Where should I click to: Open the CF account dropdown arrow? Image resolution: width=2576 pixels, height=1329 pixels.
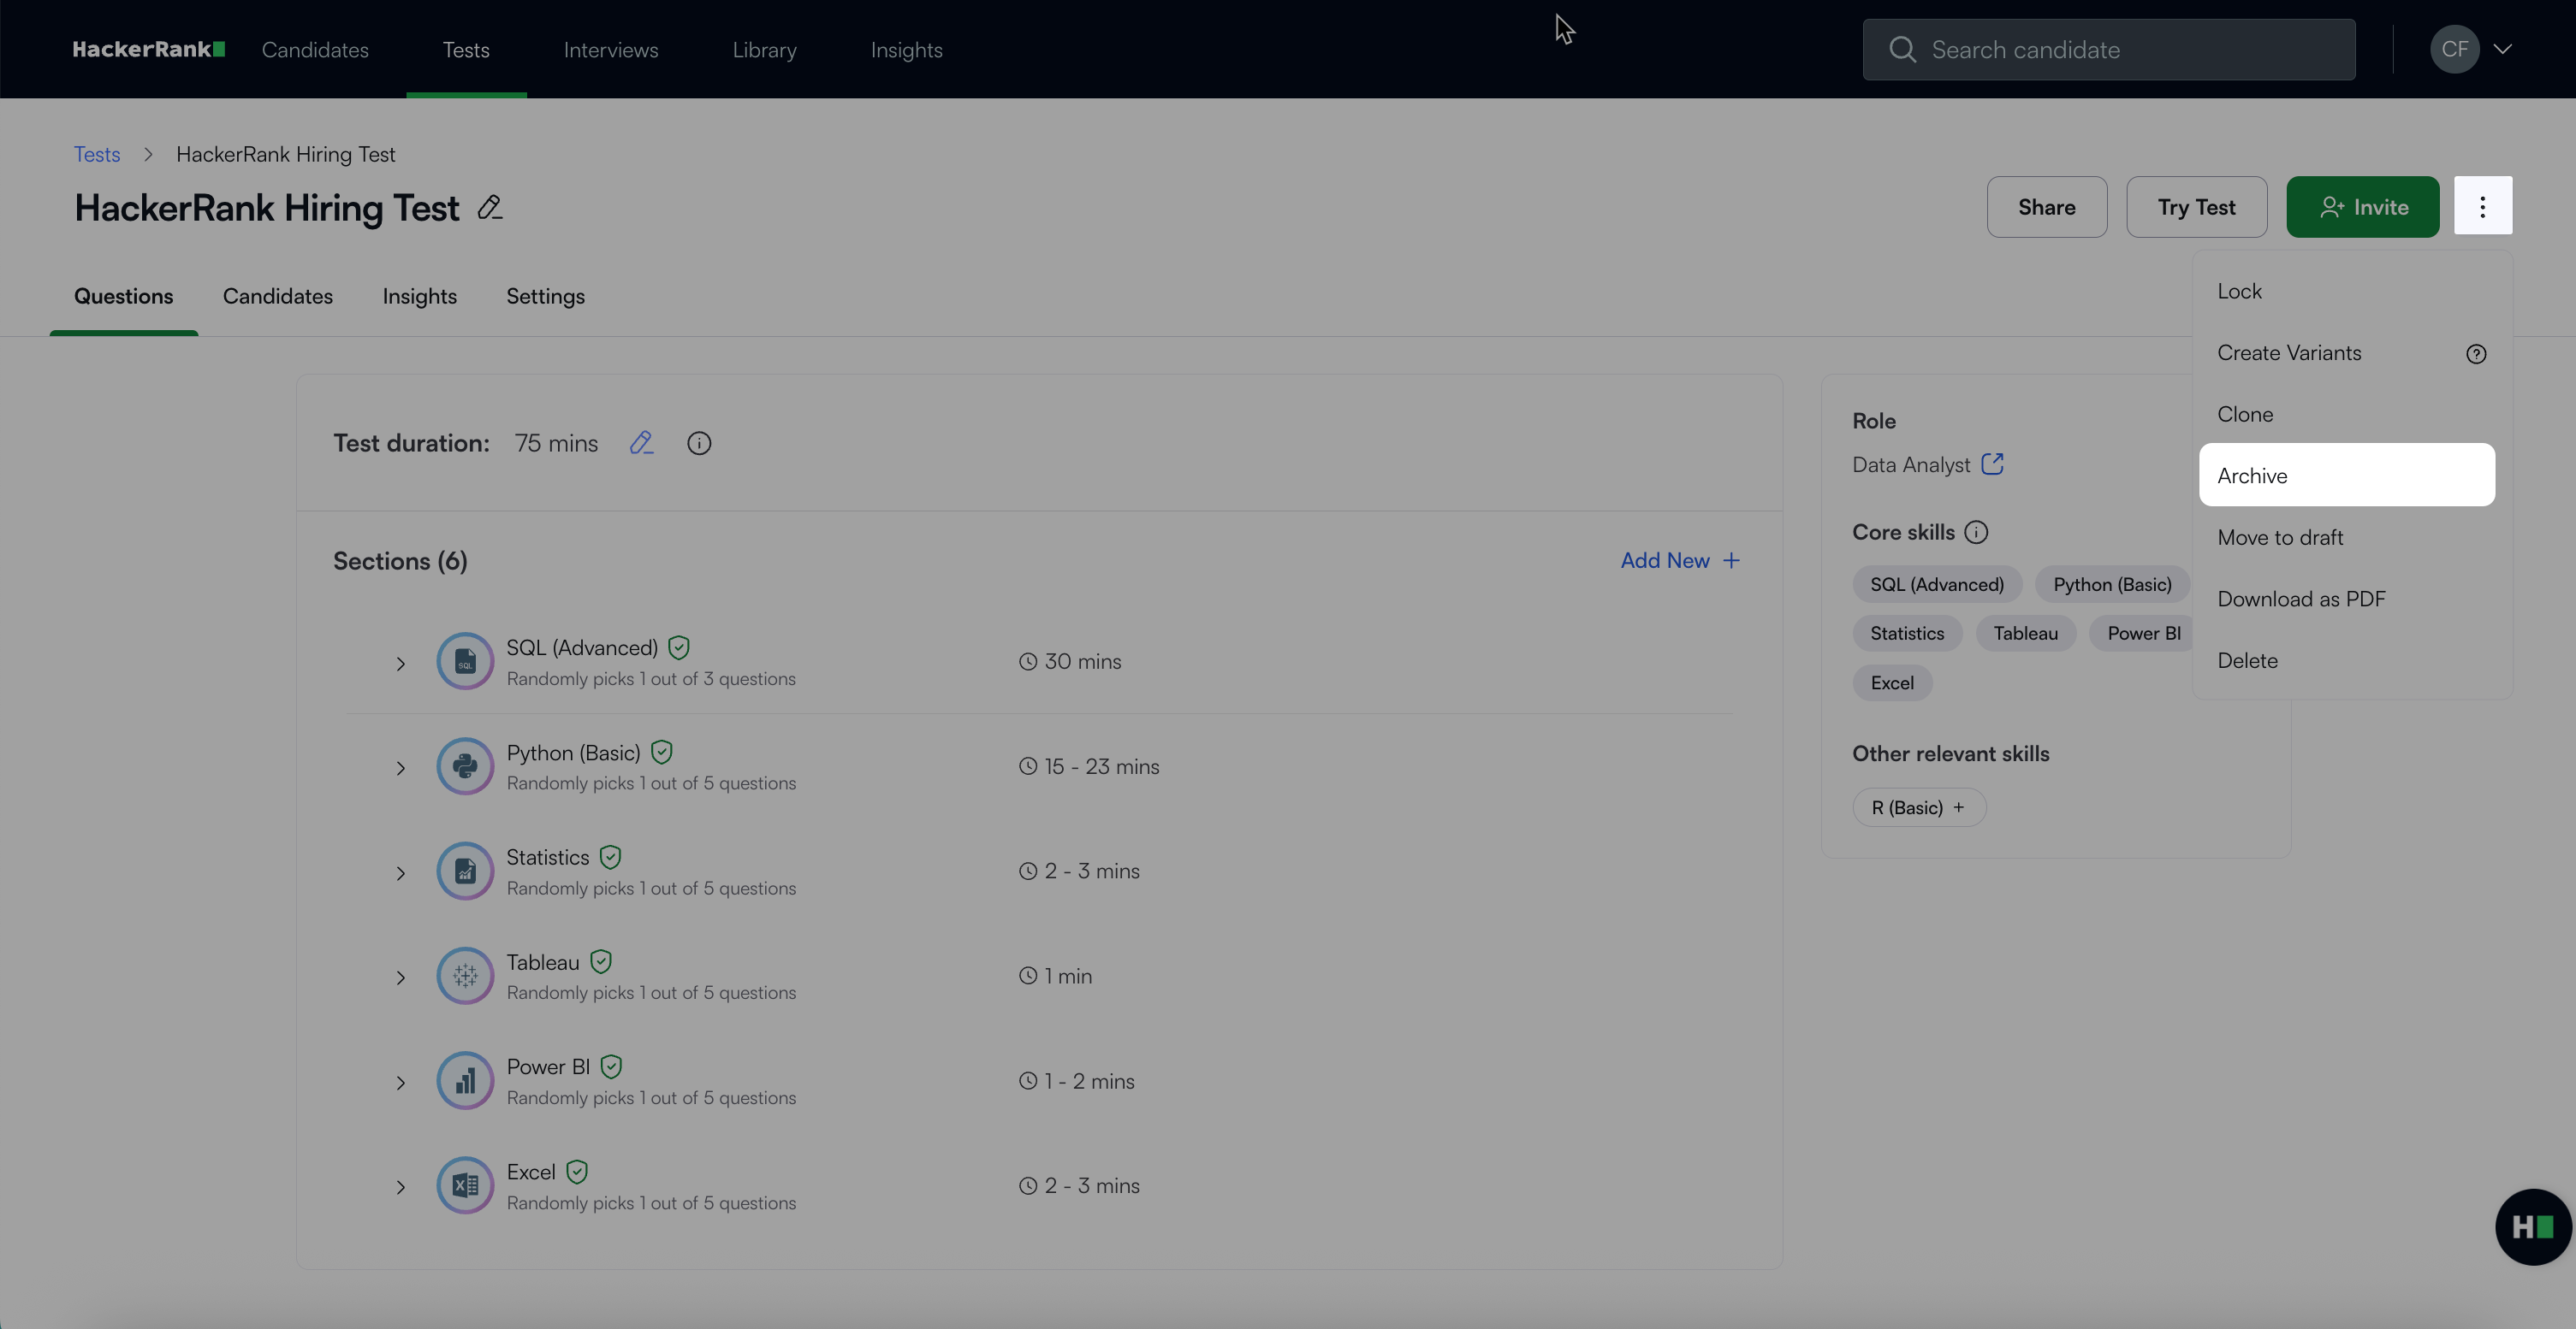click(x=2502, y=49)
